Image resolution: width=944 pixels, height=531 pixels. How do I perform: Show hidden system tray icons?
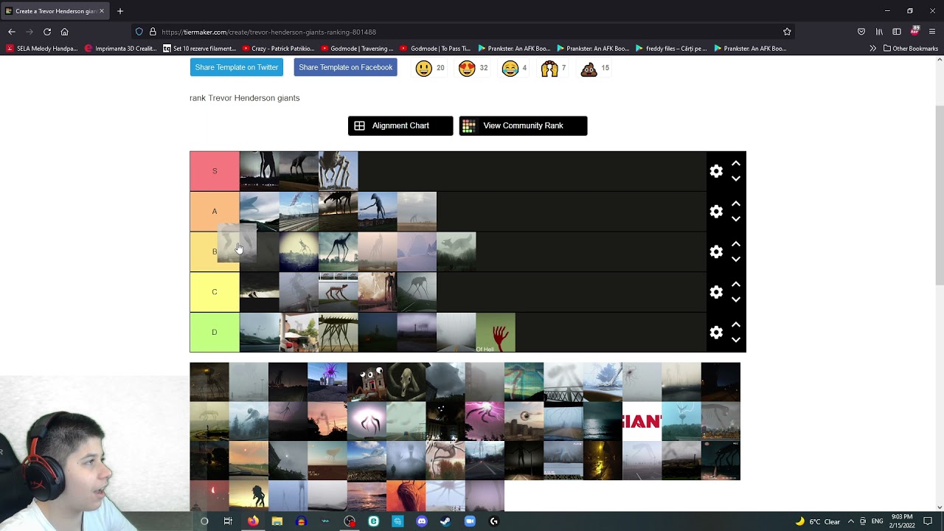pos(850,521)
